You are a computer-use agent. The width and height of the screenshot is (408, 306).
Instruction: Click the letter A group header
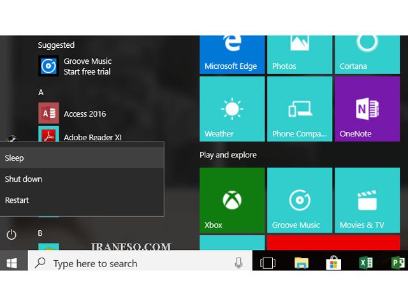pos(41,92)
